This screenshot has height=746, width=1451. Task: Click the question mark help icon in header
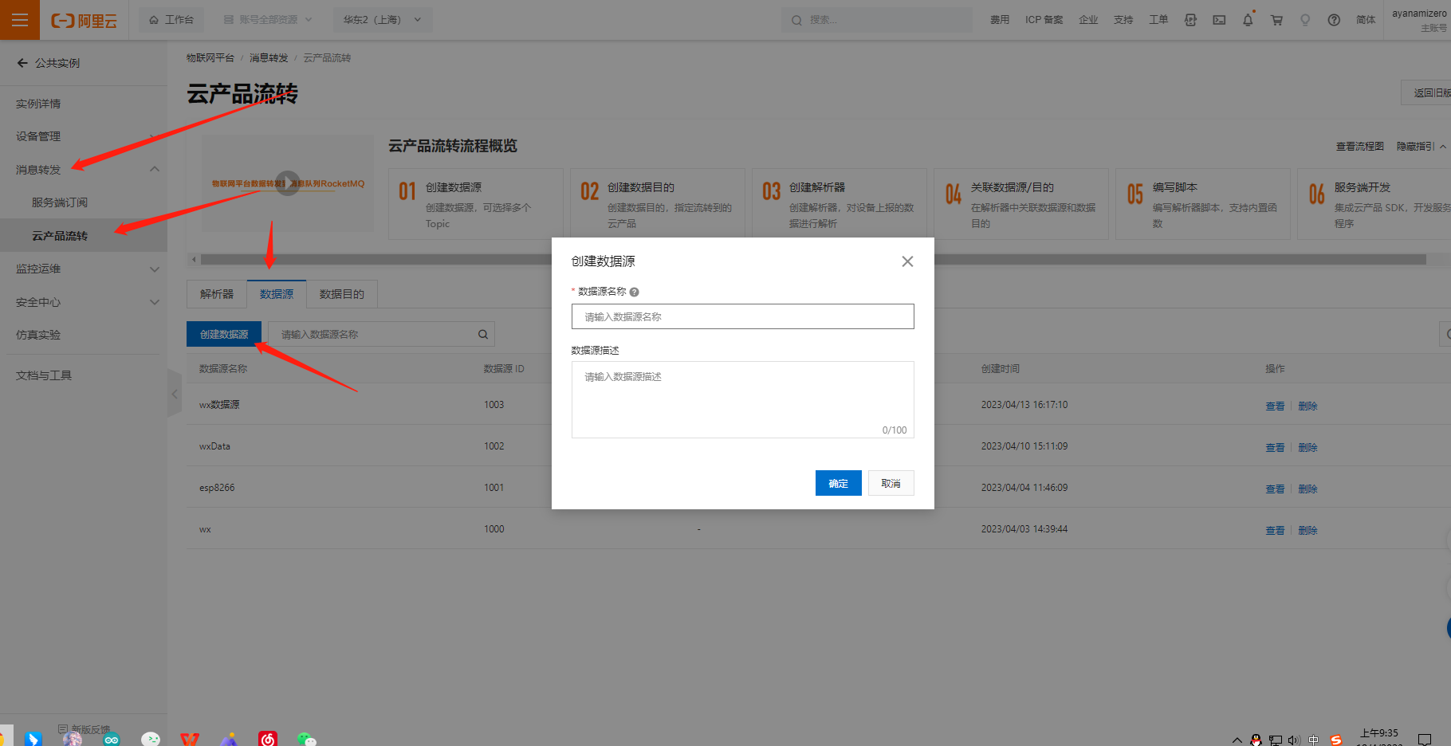[1334, 20]
